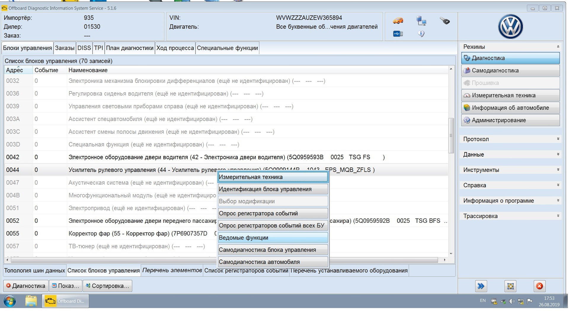Click the ignition key icon
The image size is (569, 311).
445,21
